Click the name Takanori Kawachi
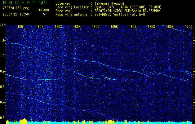 coord(109,3)
